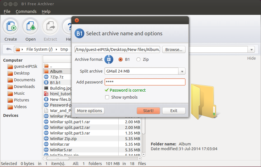Image resolution: width=261 pixels, height=167 pixels.
Task: Click the Create archive toolbar icon
Action: pos(11,27)
